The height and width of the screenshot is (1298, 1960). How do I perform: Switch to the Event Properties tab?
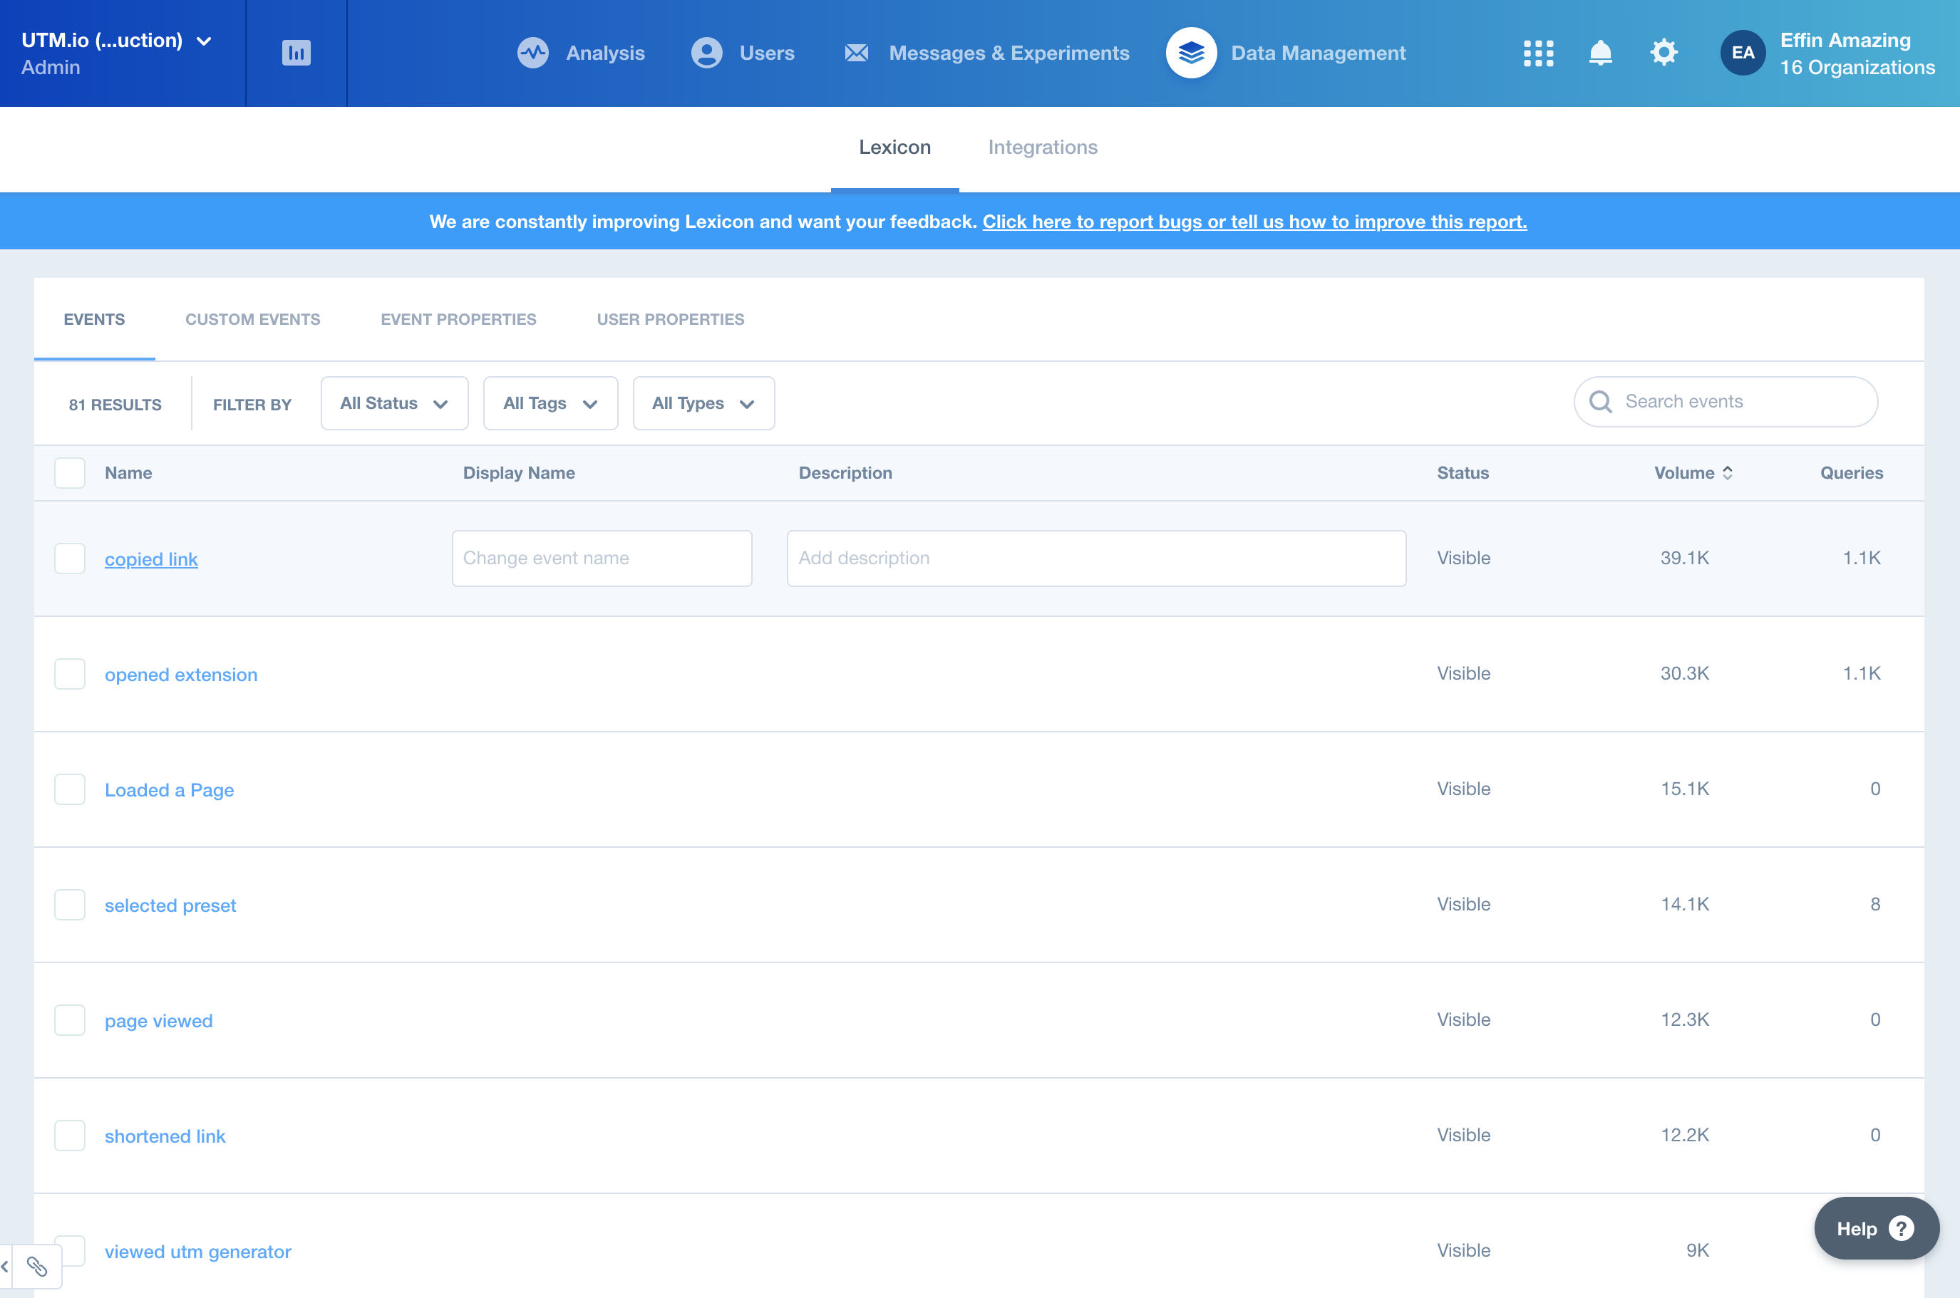[x=458, y=320]
